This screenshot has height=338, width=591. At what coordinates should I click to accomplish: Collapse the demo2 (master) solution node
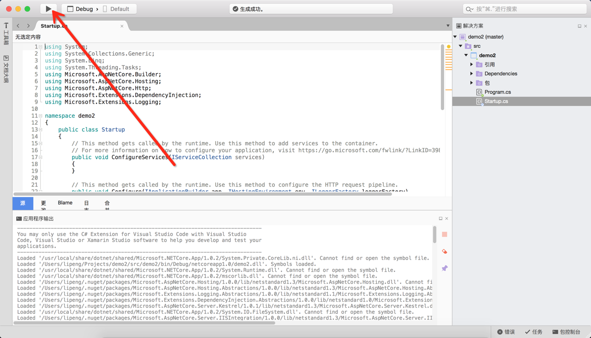pos(455,37)
